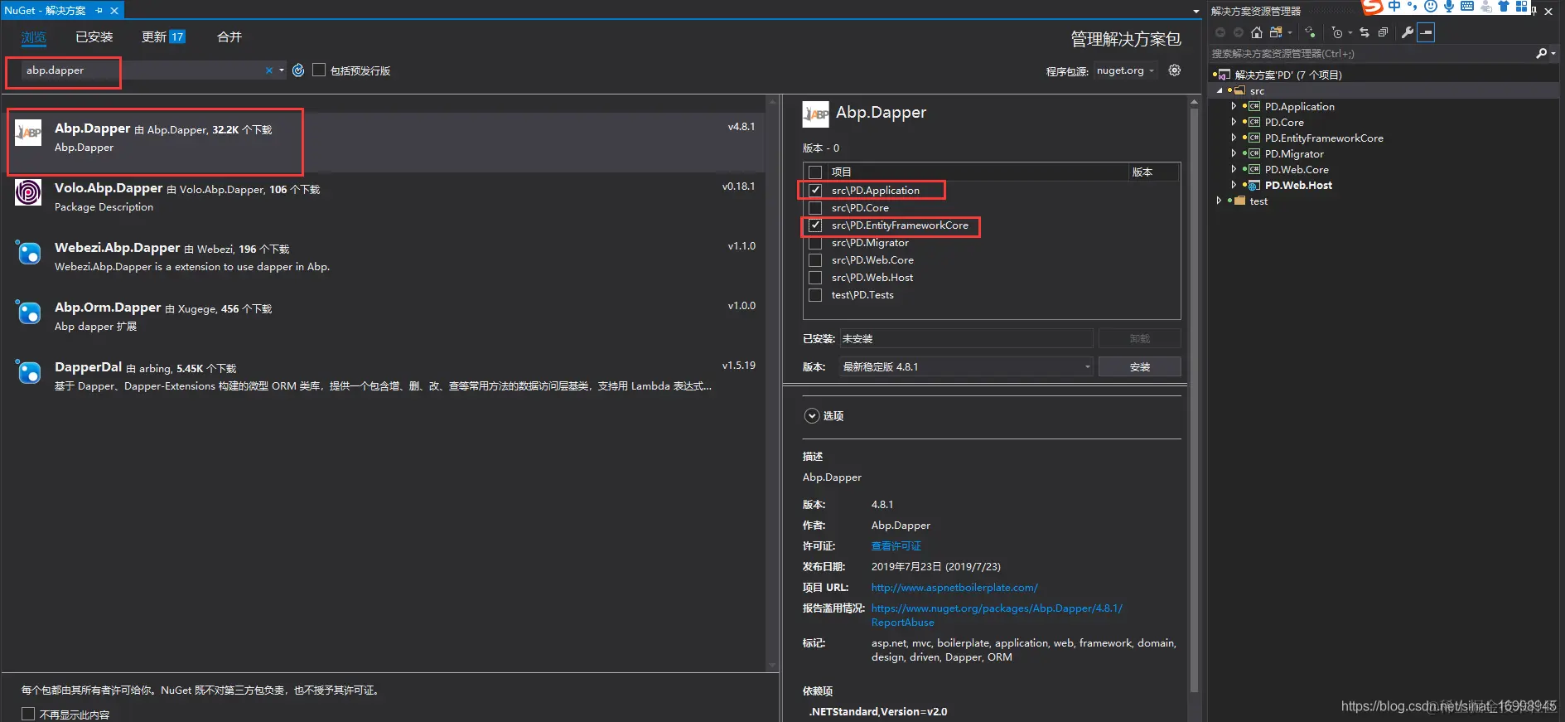
Task: Click the refresh icon beside the search box
Action: coord(298,70)
